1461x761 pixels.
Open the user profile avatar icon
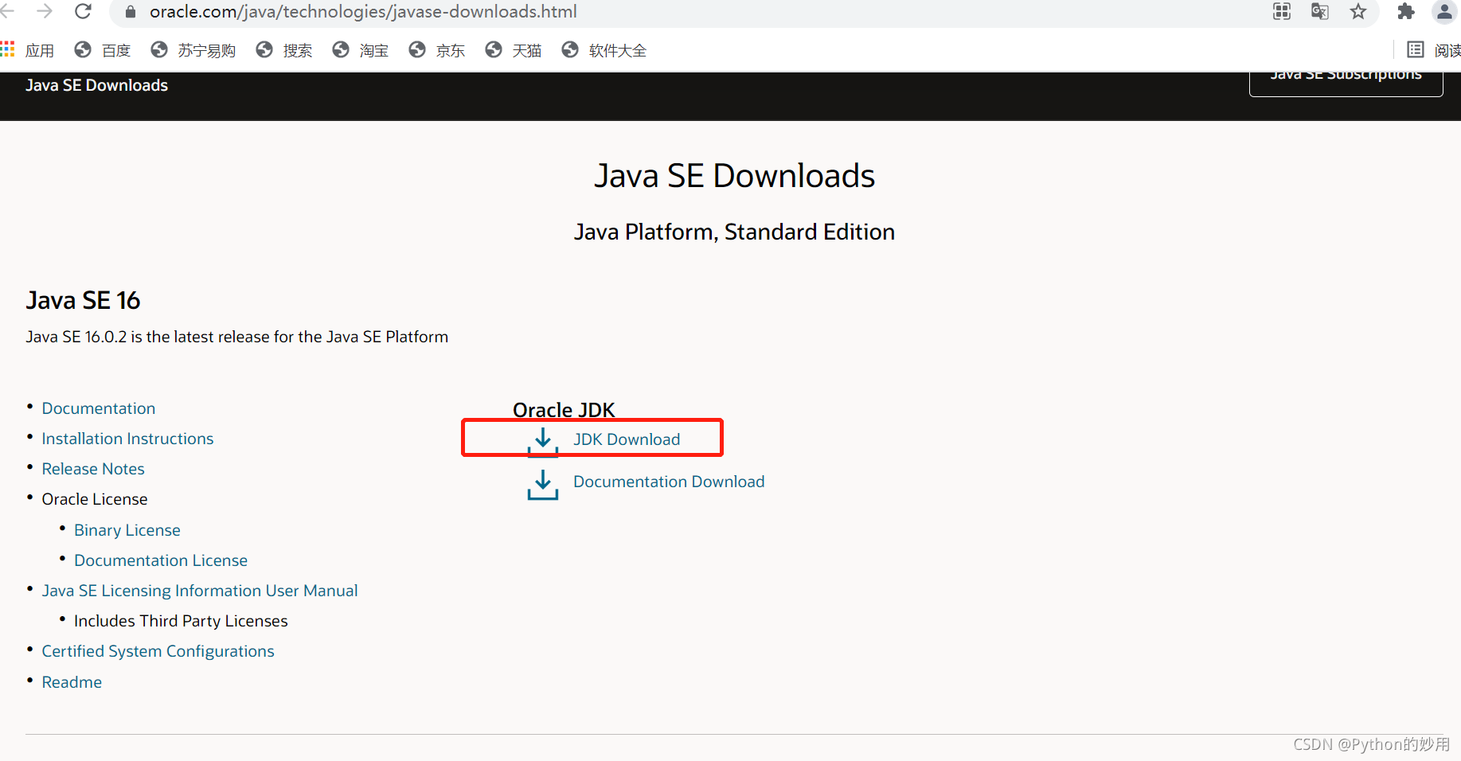[1444, 11]
